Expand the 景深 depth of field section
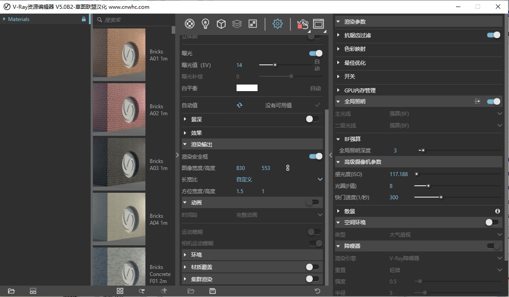The image size is (509, 297). [196, 119]
